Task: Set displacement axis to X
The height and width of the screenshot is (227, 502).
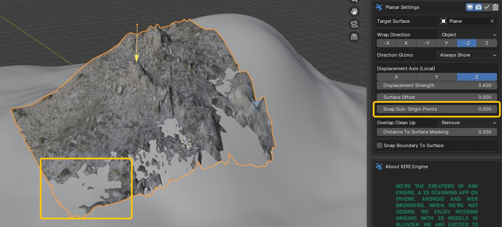Action: [397, 77]
